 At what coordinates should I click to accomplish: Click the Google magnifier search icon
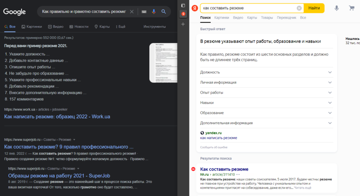click(x=164, y=12)
